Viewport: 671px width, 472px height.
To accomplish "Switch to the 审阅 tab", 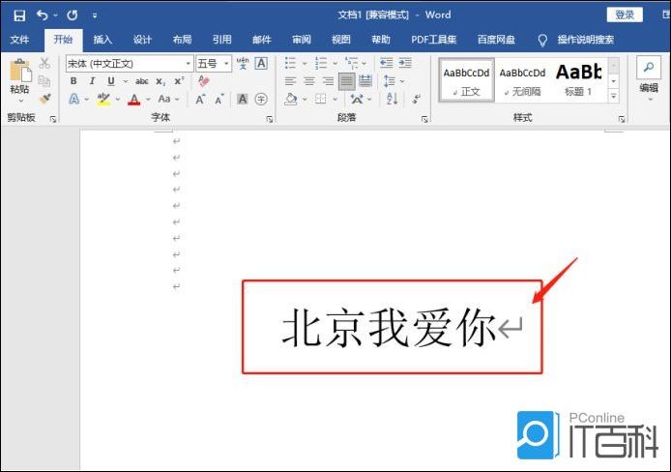I will [x=302, y=40].
